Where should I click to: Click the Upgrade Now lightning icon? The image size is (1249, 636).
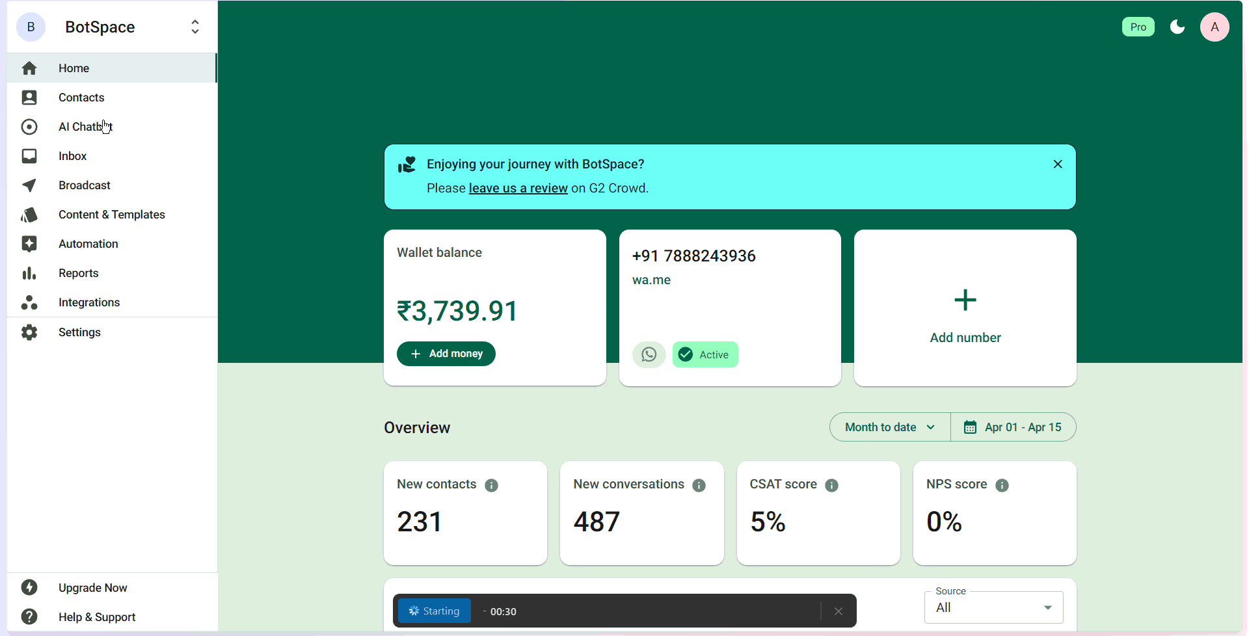[x=29, y=587]
